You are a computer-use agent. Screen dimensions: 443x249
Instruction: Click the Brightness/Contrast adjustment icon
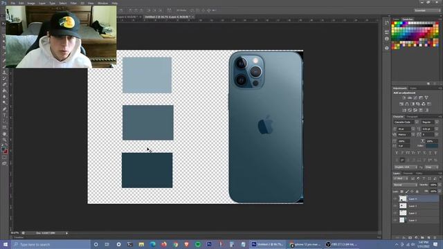tap(404, 98)
